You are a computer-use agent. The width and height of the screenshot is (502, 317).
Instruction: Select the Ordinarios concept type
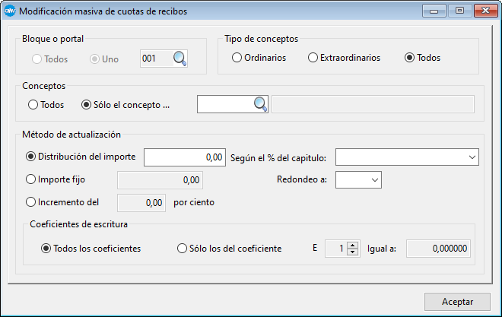tap(237, 58)
